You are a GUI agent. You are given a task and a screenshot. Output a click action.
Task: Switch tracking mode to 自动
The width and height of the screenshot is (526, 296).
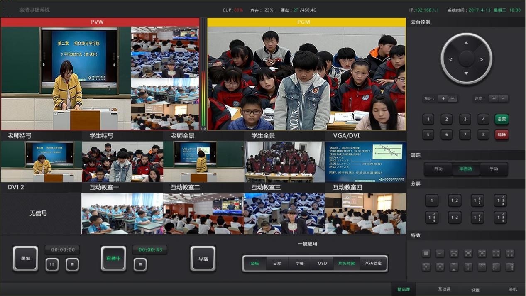[438, 169]
